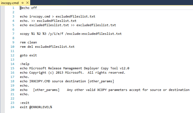Click line number 1 in gutter
193x113 pixels.
tap(13, 8)
